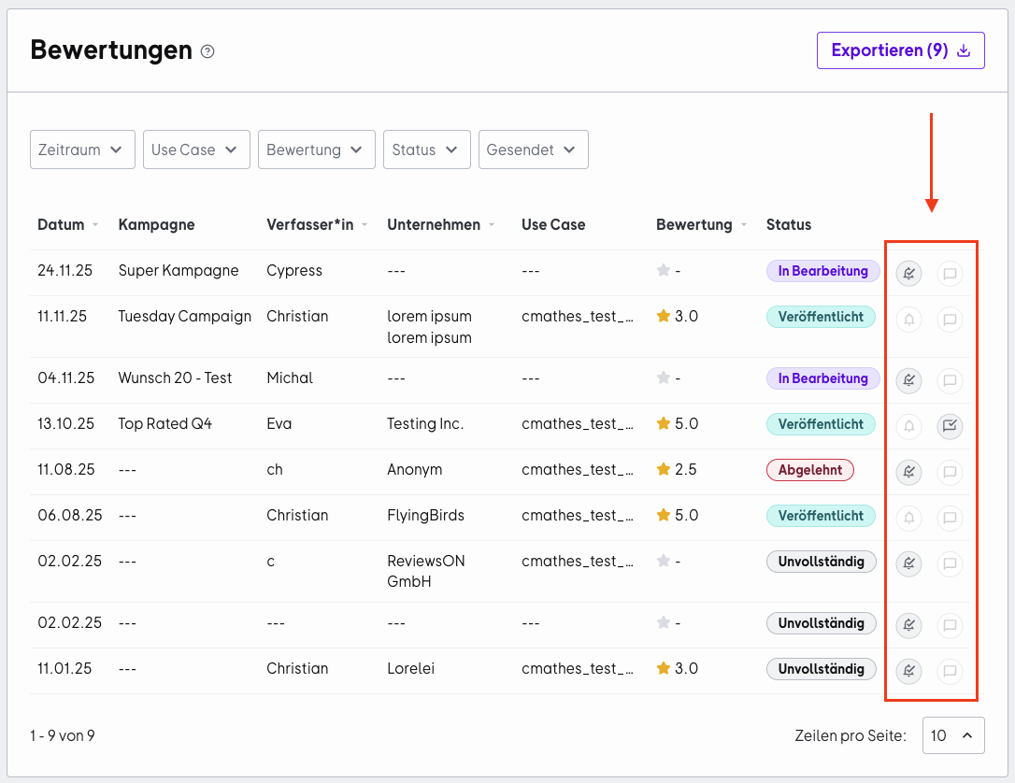Image resolution: width=1015 pixels, height=783 pixels.
Task: Click the help icon next to Bewertungen
Action: tap(207, 51)
